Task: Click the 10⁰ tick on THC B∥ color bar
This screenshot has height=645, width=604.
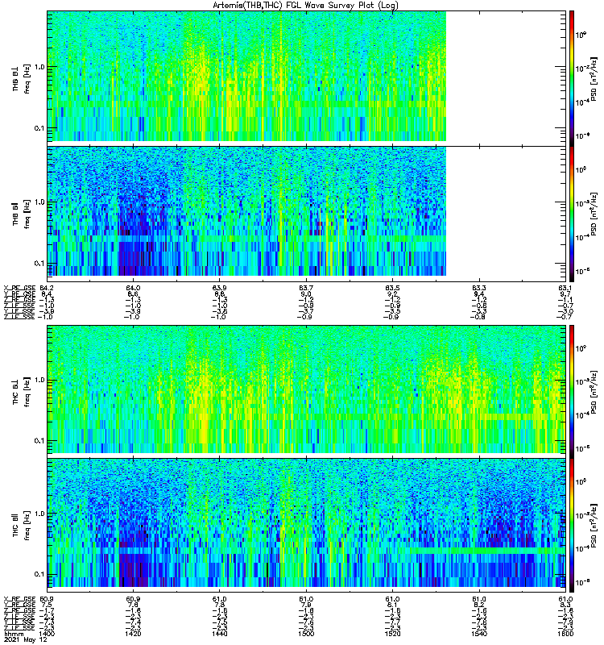Action: click(581, 481)
